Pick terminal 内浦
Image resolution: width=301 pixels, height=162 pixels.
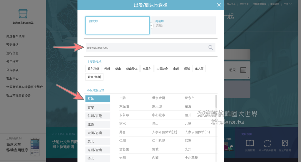(155, 158)
